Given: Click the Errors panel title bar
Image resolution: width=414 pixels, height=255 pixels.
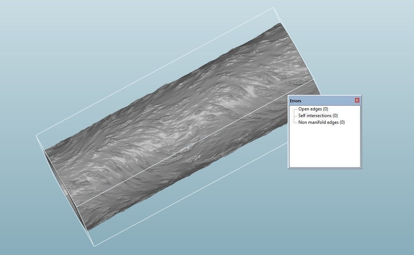Looking at the screenshot, I should tap(320, 100).
